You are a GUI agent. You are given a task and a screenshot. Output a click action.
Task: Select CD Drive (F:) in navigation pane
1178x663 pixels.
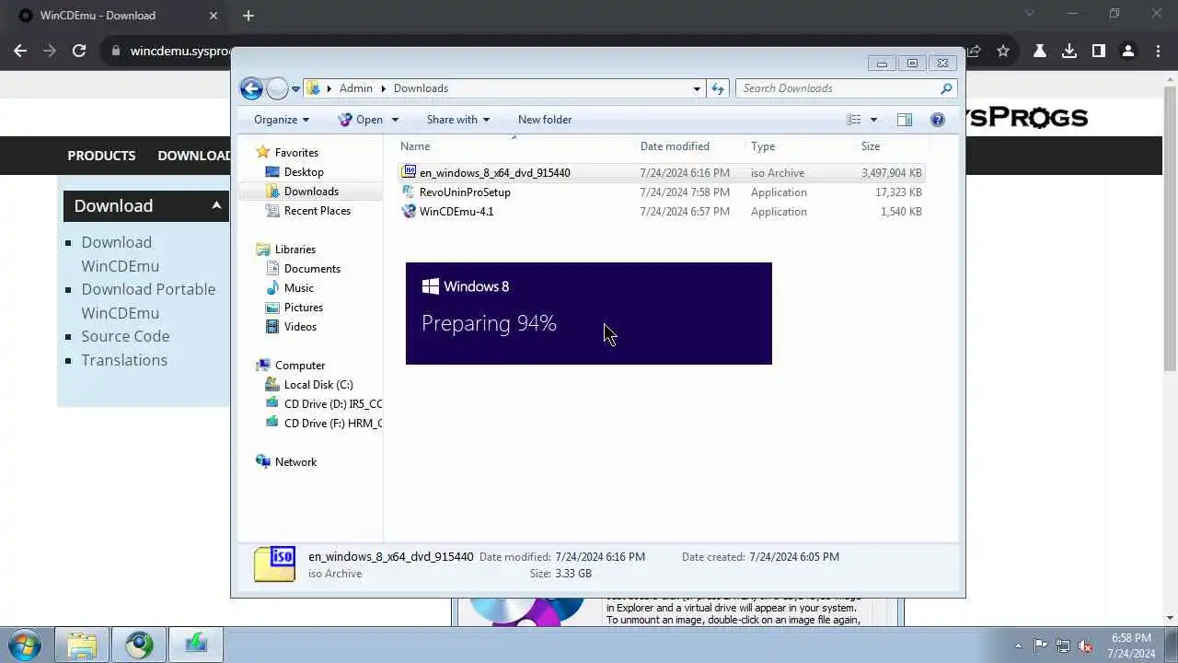(x=323, y=424)
